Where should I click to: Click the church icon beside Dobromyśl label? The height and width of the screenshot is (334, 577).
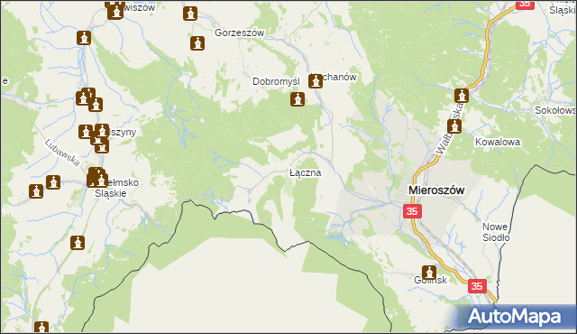[x=316, y=80]
